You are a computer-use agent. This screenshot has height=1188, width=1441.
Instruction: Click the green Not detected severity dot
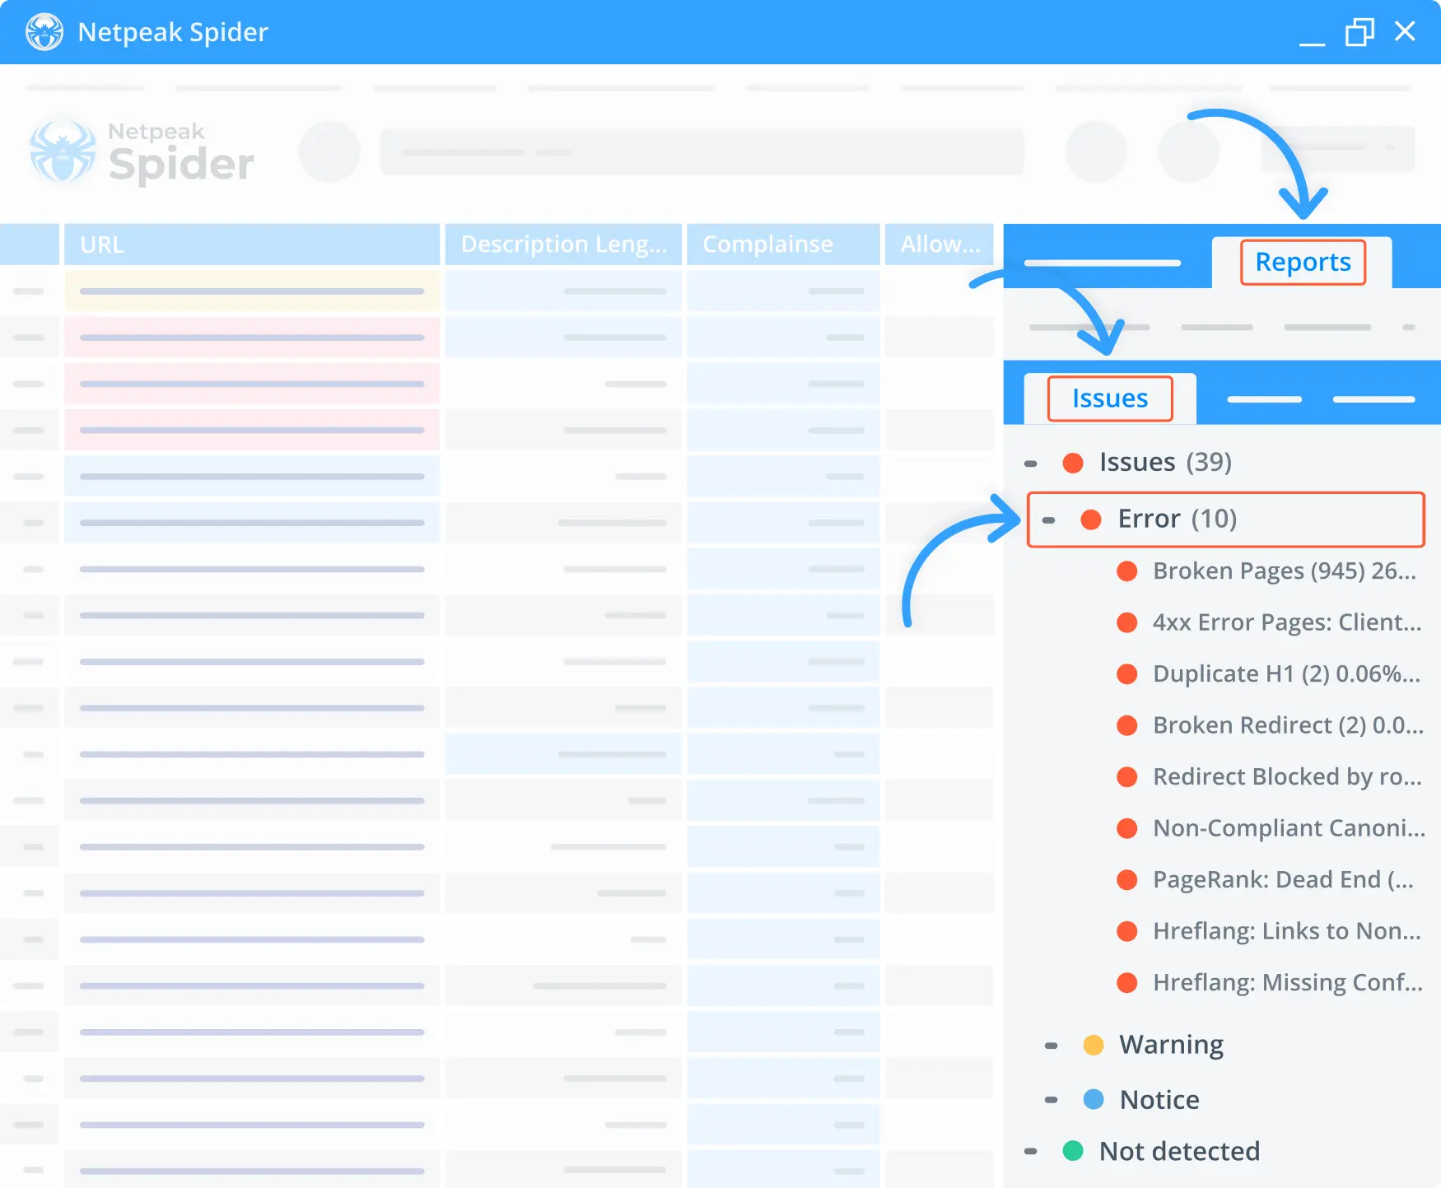(1073, 1150)
